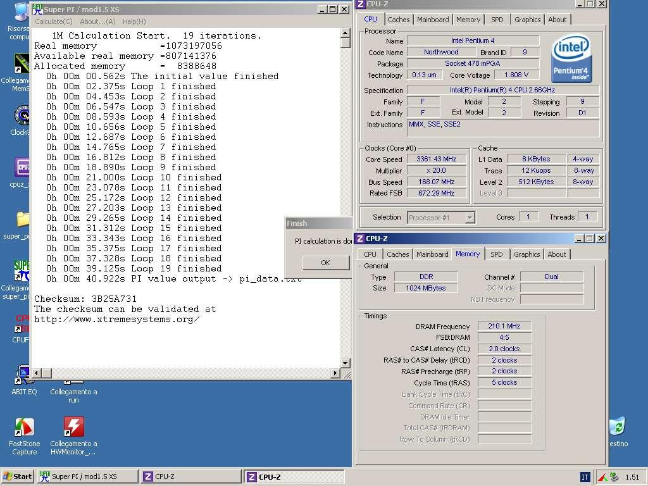Click the system clock showing 1.51
This screenshot has height=486, width=648.
[632, 477]
